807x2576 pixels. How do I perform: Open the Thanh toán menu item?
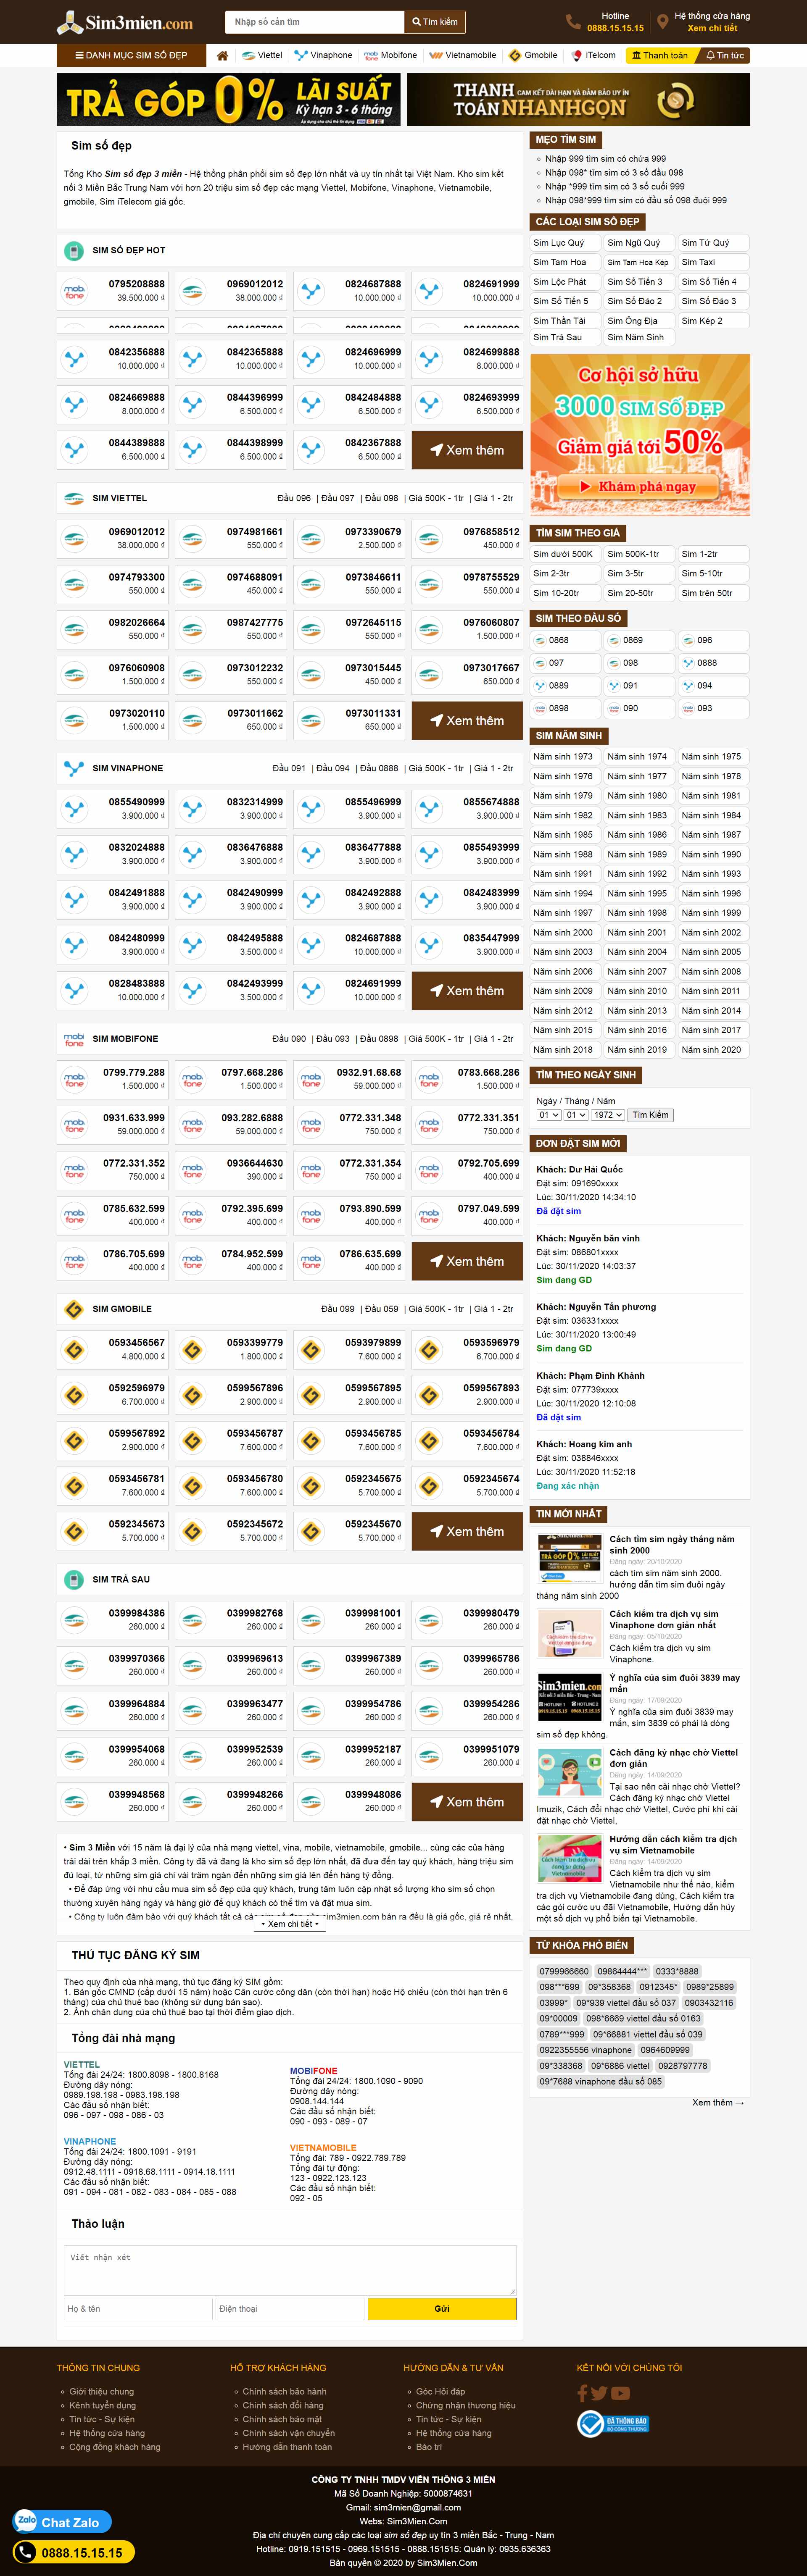659,56
